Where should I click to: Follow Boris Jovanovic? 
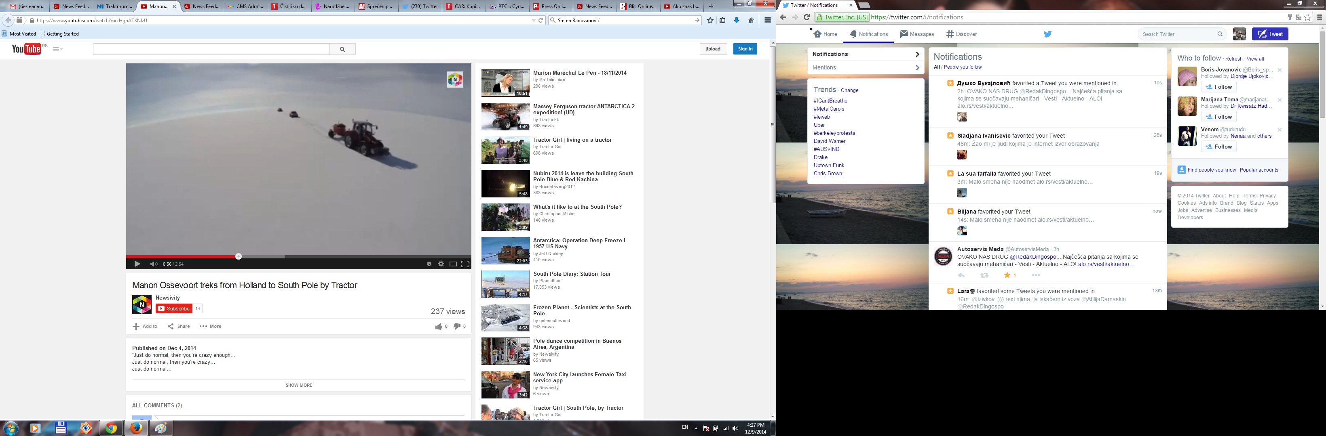(1218, 87)
